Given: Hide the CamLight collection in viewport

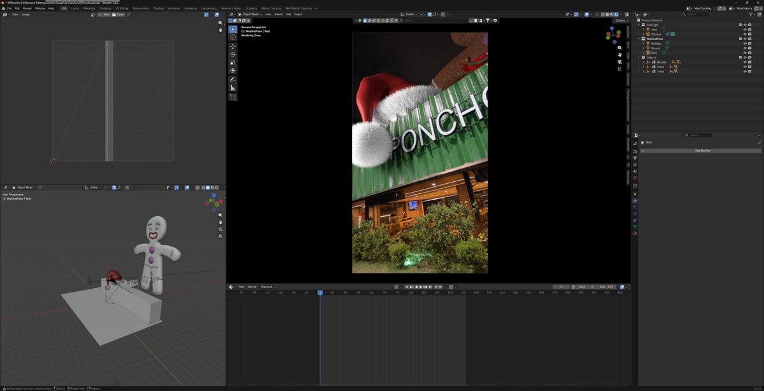Looking at the screenshot, I should coord(745,25).
